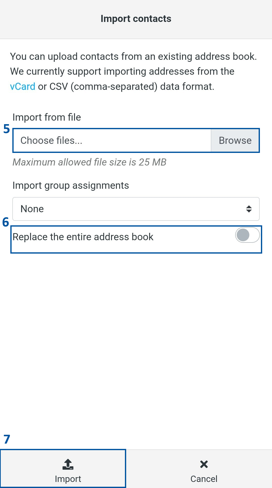The image size is (272, 488).
Task: Open the Import group assignments dropdown
Action: click(136, 209)
